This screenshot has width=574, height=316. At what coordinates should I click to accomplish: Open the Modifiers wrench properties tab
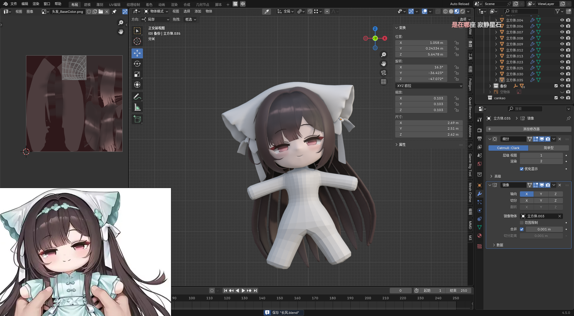[480, 194]
